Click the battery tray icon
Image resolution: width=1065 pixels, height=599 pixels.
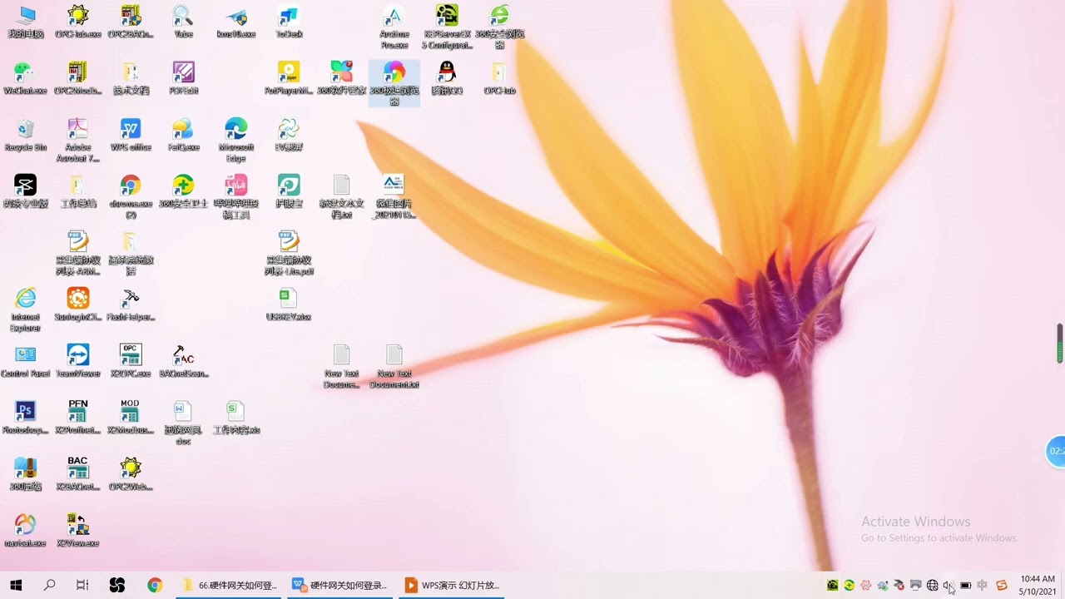965,586
